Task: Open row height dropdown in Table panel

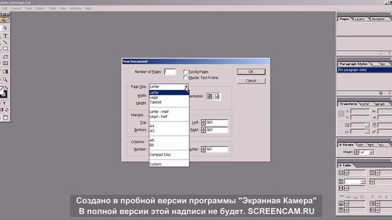Action: click(x=363, y=182)
